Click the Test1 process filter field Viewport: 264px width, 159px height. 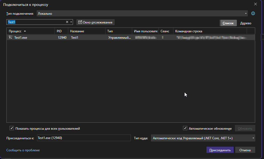pyautogui.click(x=36, y=22)
